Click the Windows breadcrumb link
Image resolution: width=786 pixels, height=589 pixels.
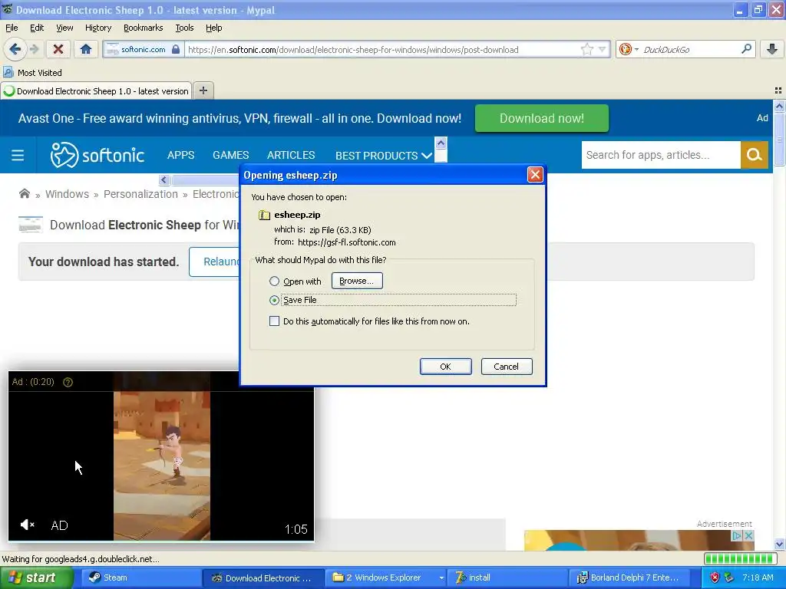68,194
